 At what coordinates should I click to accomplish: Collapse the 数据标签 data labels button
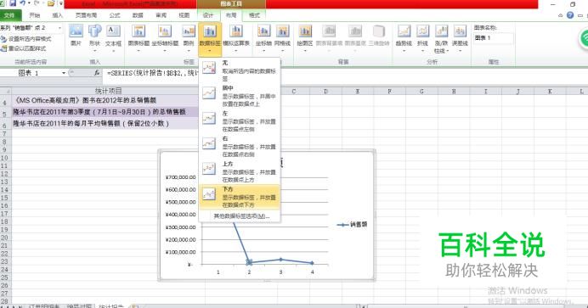[x=210, y=39]
